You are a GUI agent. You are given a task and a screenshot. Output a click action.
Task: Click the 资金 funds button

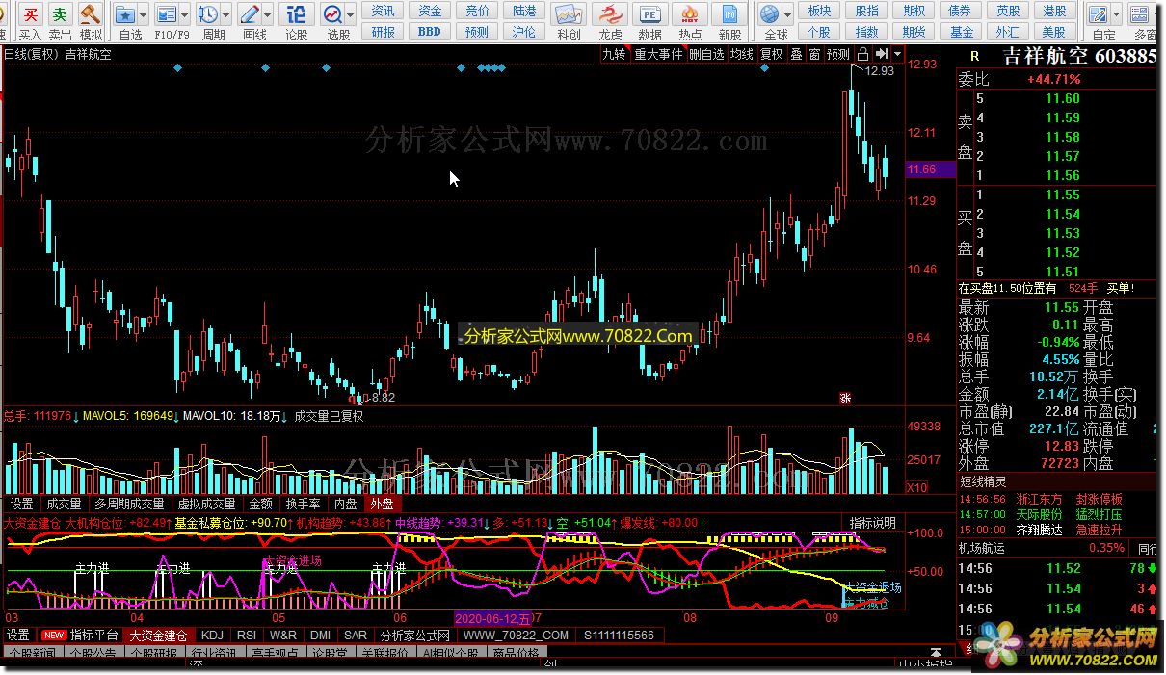pos(430,11)
